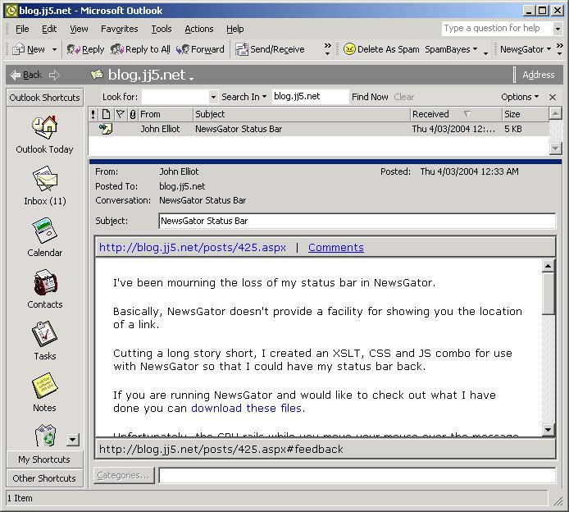Open the NewsGator toolbar dropdown
This screenshot has height=512, width=569.
click(x=526, y=49)
